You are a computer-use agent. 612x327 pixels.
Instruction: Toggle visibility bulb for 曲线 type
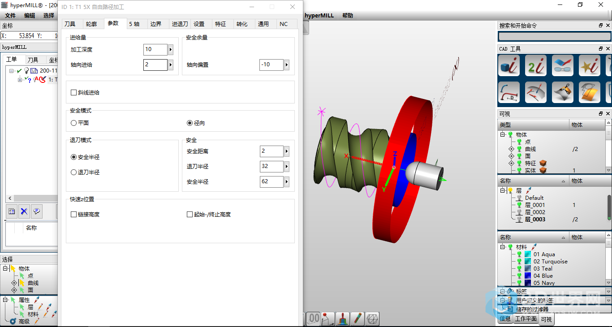(519, 149)
